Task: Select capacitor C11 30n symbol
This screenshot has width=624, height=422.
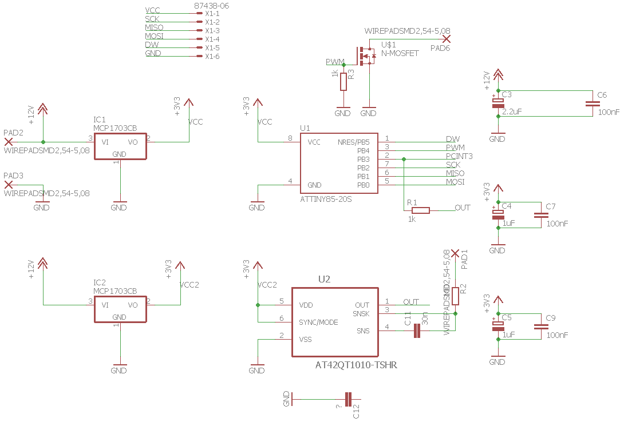Action: tap(417, 331)
